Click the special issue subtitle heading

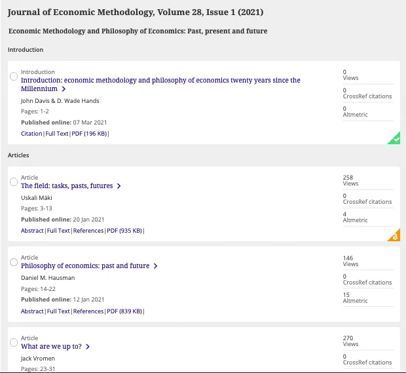(x=138, y=31)
